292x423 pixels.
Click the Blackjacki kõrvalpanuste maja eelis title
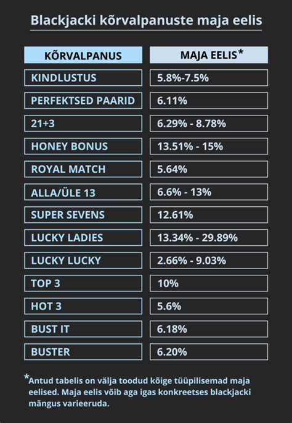coord(146,20)
